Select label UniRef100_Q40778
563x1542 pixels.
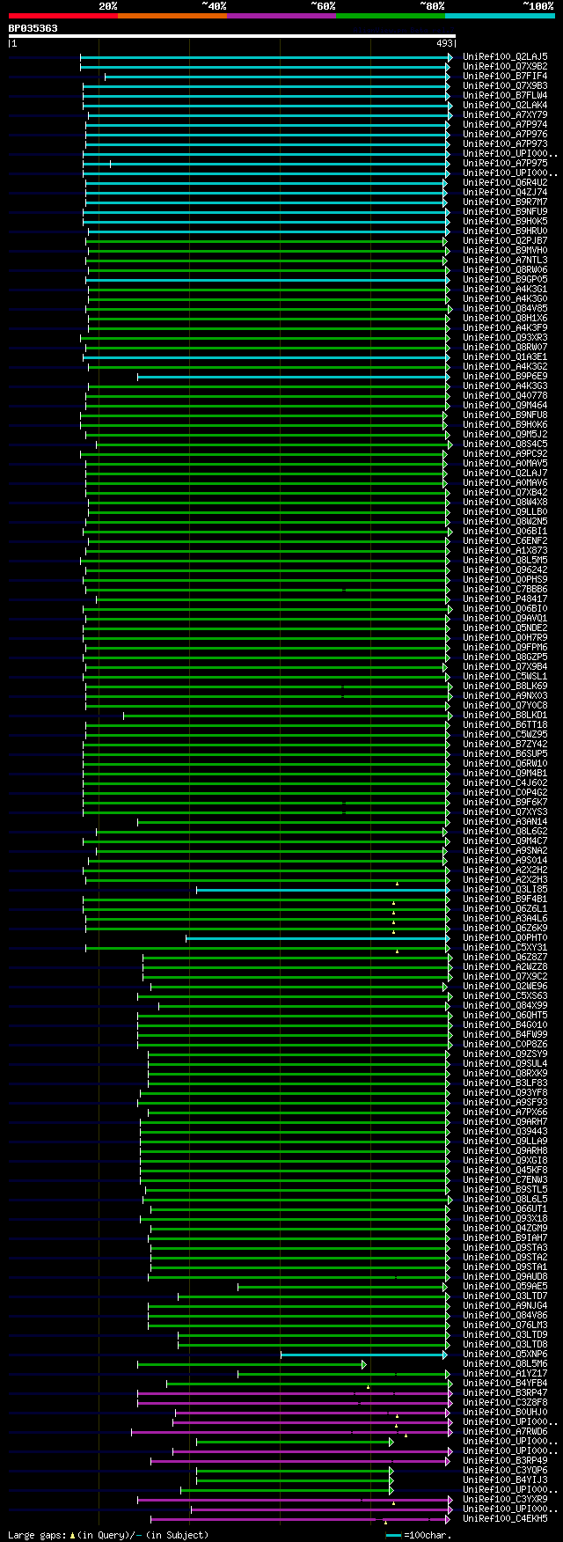point(505,395)
